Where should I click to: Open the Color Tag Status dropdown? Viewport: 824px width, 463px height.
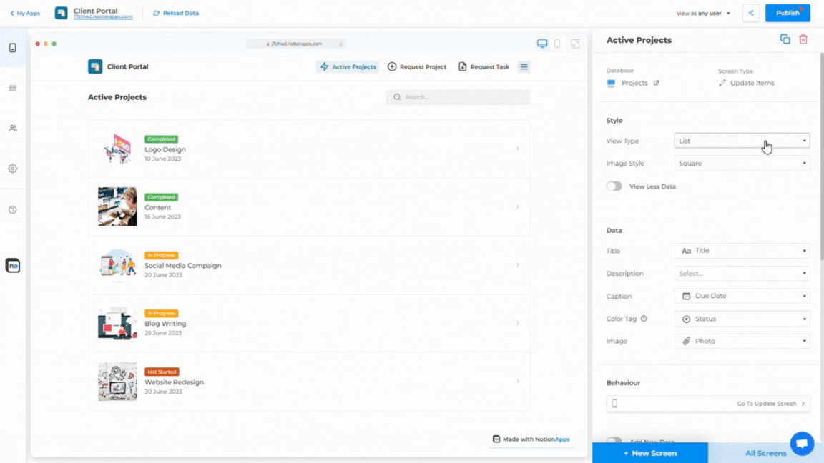[742, 319]
